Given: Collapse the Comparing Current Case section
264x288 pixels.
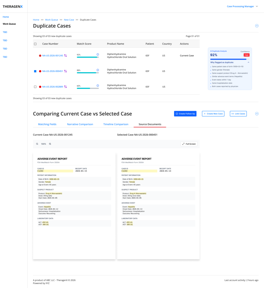Looking at the screenshot, I should pos(257,114).
